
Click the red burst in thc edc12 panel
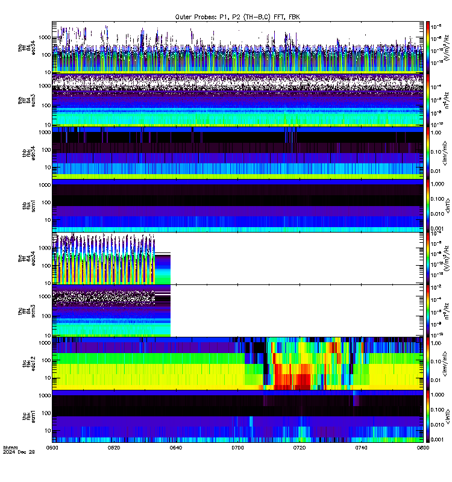[x=292, y=377]
